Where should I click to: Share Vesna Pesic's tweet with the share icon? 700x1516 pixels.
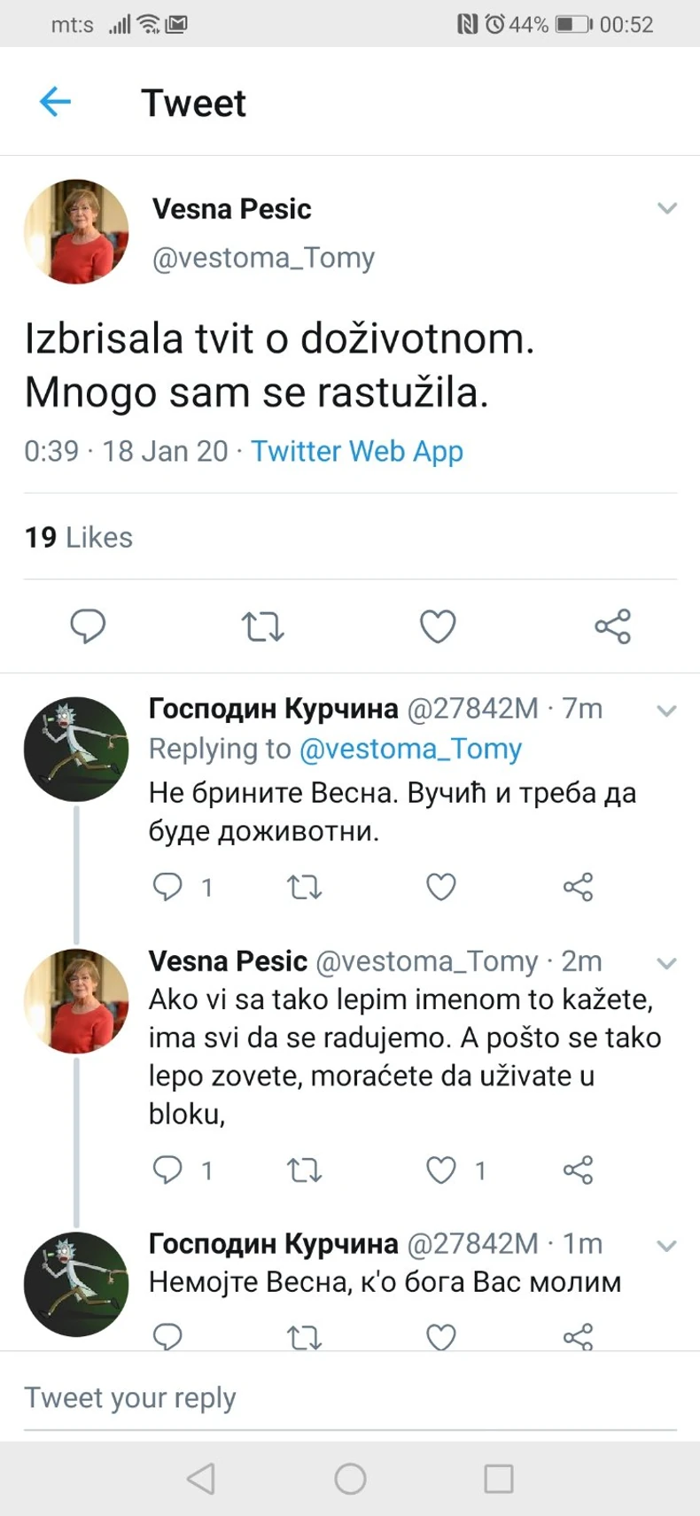(613, 626)
